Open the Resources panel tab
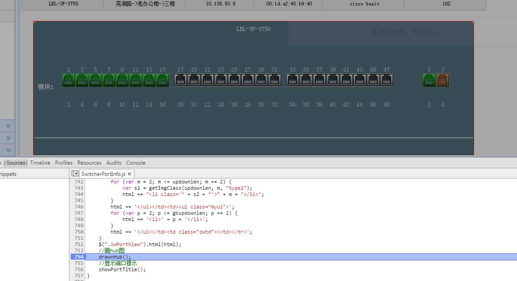Image resolution: width=517 pixels, height=281 pixels. pyautogui.click(x=89, y=163)
